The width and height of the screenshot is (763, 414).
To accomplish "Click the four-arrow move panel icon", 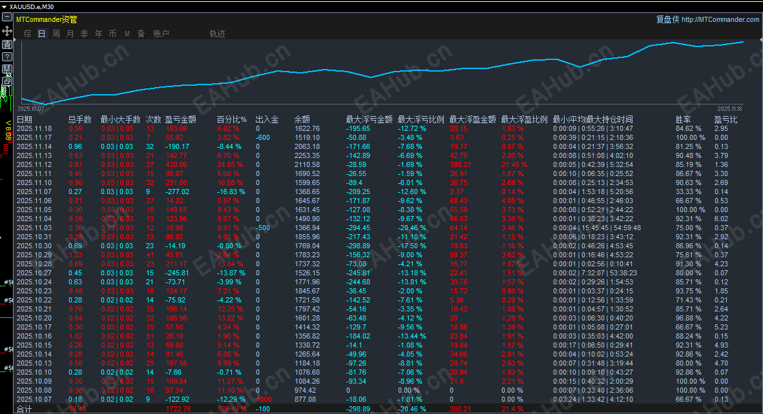I will click(x=7, y=30).
